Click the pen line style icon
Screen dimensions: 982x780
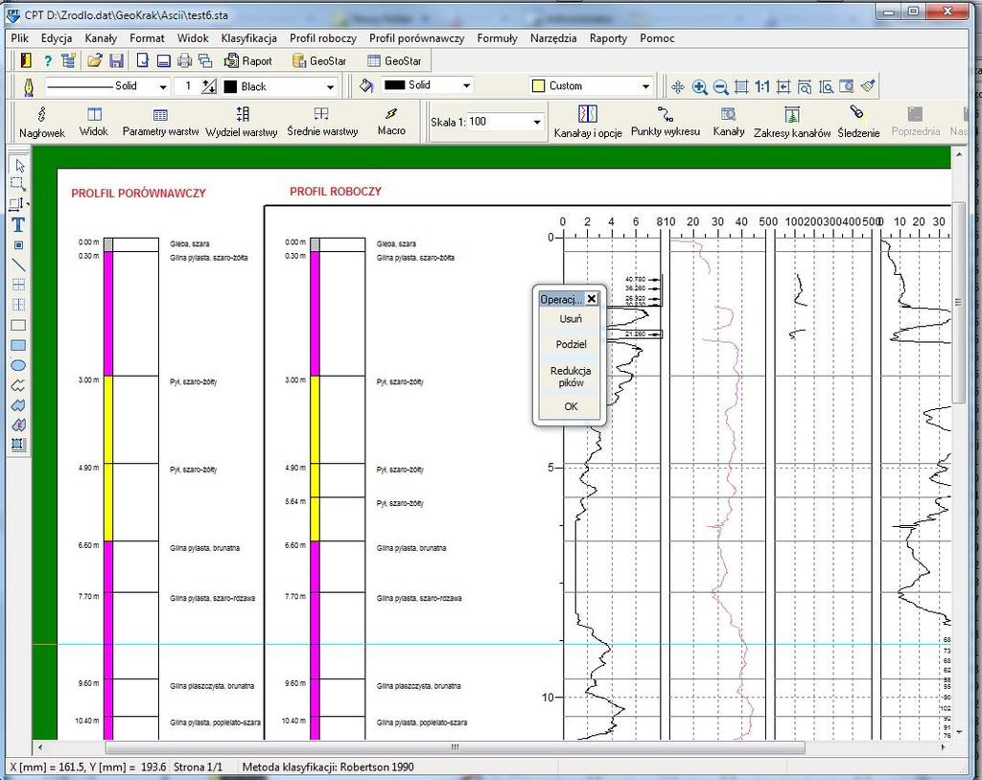(x=29, y=86)
